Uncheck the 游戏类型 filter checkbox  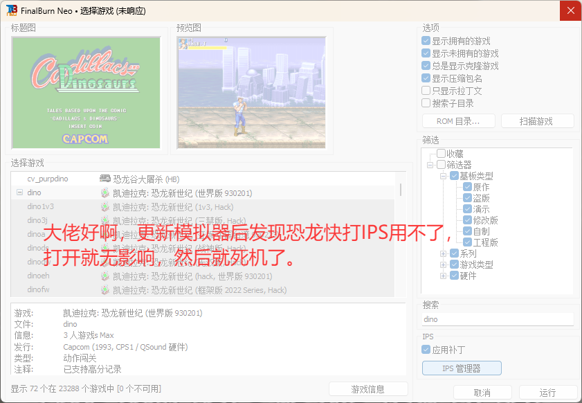point(454,265)
